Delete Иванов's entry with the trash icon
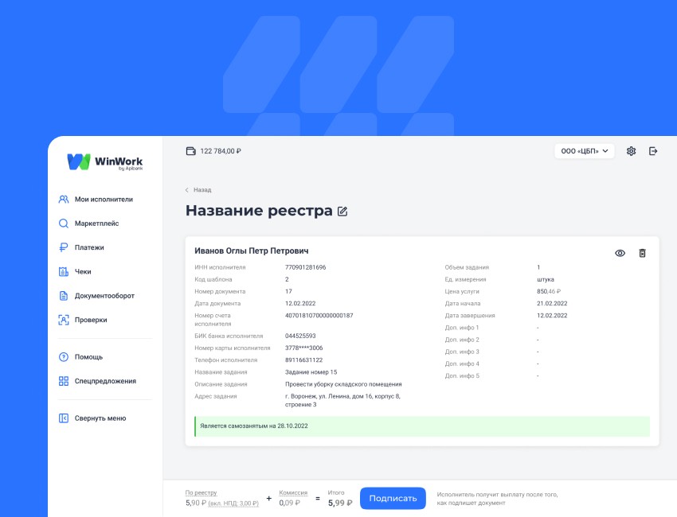 click(x=643, y=252)
